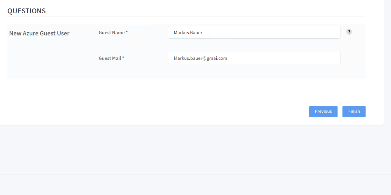Click the Guest Name field label

pyautogui.click(x=111, y=32)
